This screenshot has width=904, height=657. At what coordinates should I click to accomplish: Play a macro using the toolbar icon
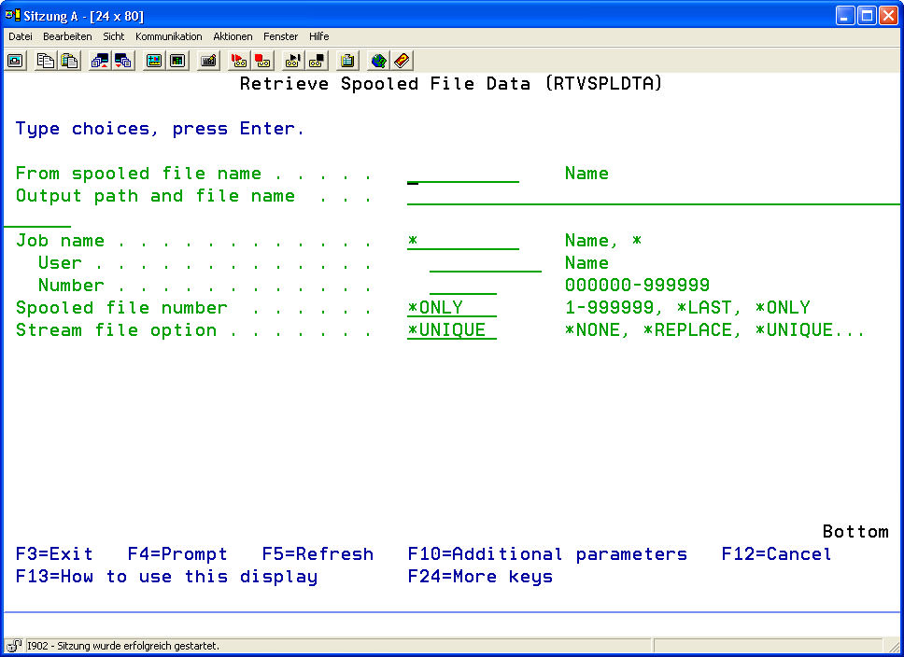[293, 61]
